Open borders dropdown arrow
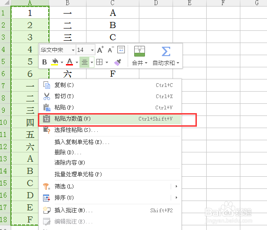 click(x=107, y=62)
